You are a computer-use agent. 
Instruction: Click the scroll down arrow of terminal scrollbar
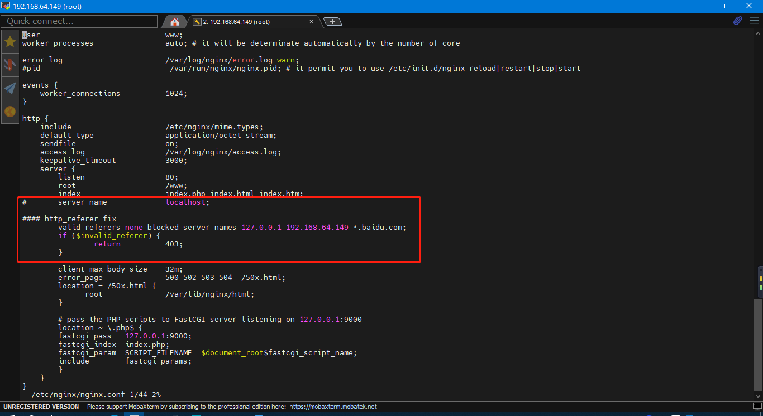coord(759,396)
